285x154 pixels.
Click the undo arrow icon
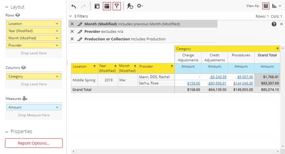74,7
